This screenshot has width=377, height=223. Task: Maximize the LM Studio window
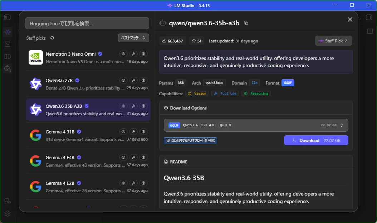pyautogui.click(x=352, y=5)
